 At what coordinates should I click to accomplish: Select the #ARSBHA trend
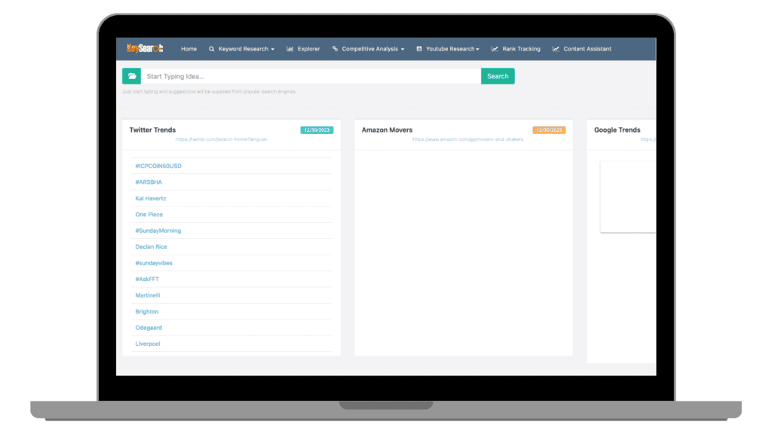(x=149, y=182)
